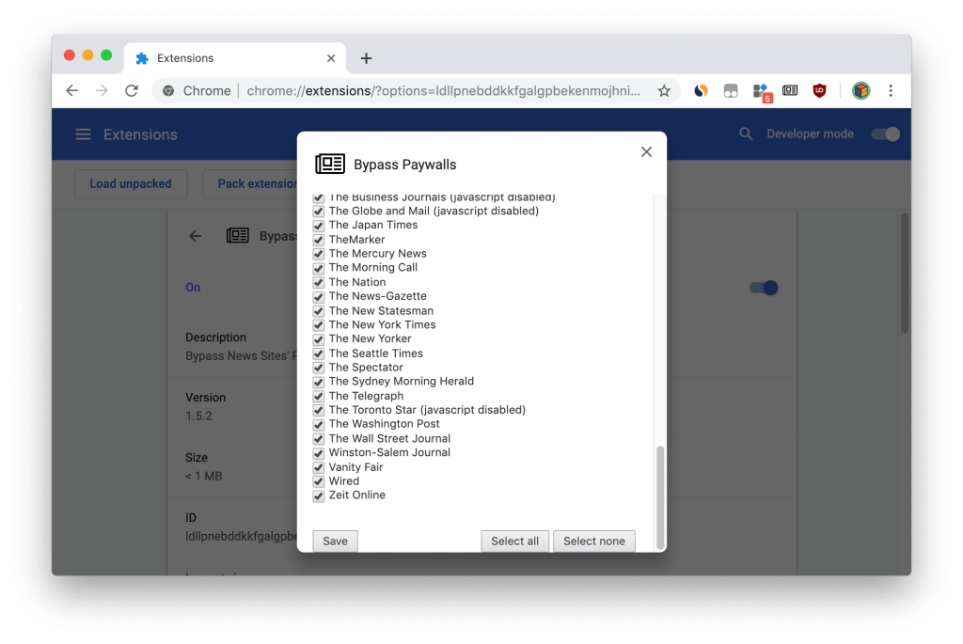Toggle Developer mode switch
963x644 pixels.
885,134
